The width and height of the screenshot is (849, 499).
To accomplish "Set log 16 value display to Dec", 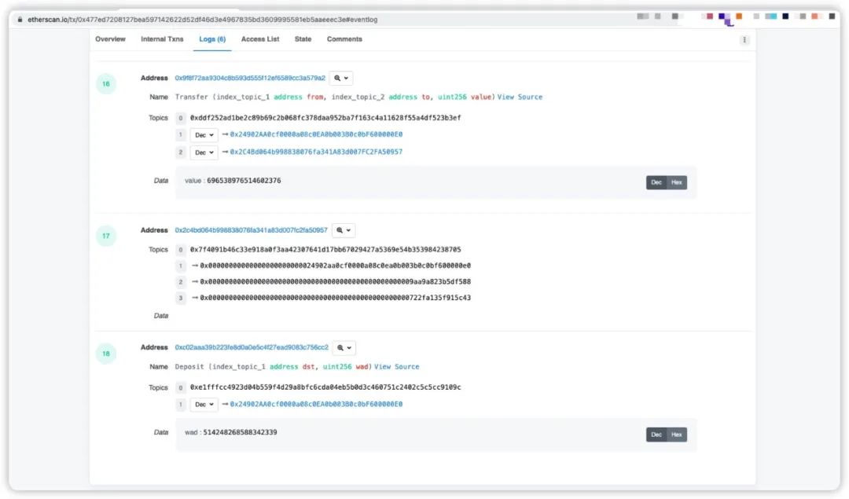I will coord(656,182).
